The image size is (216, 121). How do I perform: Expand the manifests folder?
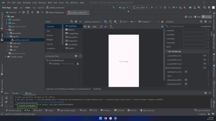pos(6,20)
